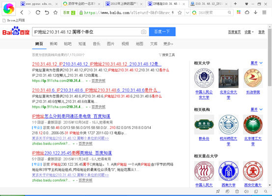Click the camera image-search icon

[144, 32]
